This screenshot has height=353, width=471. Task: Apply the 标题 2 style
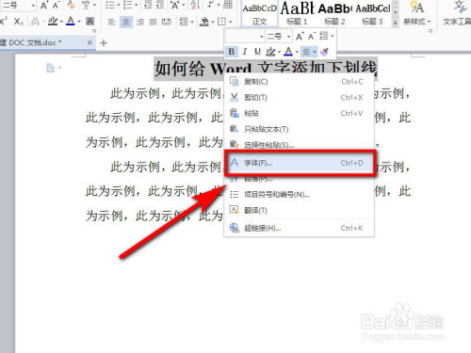[334, 14]
